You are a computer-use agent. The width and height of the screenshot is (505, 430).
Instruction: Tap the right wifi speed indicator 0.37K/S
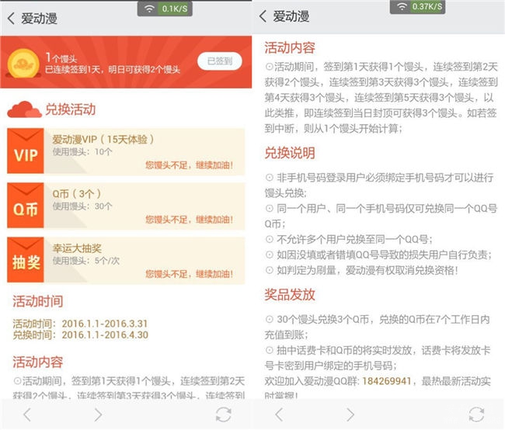pyautogui.click(x=417, y=7)
